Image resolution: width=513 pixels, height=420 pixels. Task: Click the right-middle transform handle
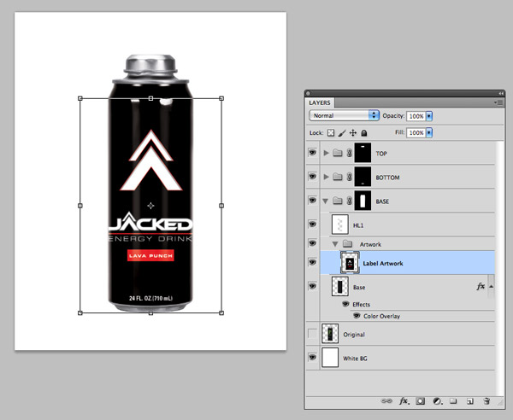(221, 206)
